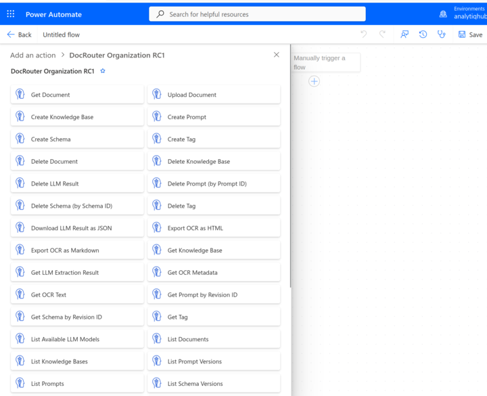Click the Delete Tag action icon
Image resolution: width=487 pixels, height=396 pixels.
click(157, 206)
